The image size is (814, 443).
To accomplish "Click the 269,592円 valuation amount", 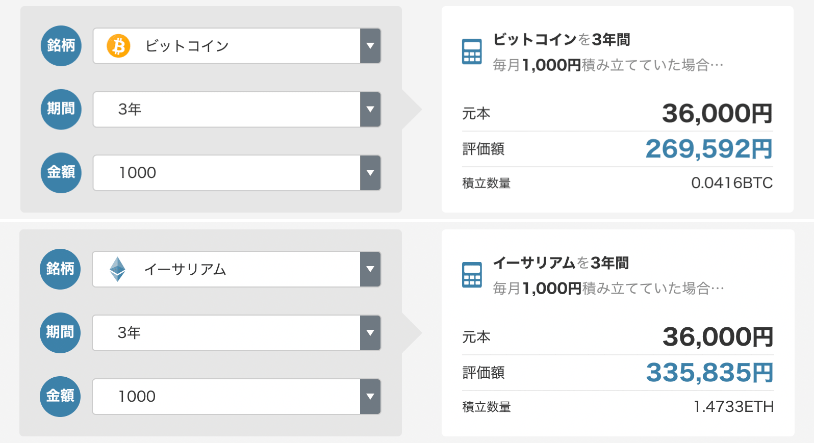I will [x=708, y=149].
